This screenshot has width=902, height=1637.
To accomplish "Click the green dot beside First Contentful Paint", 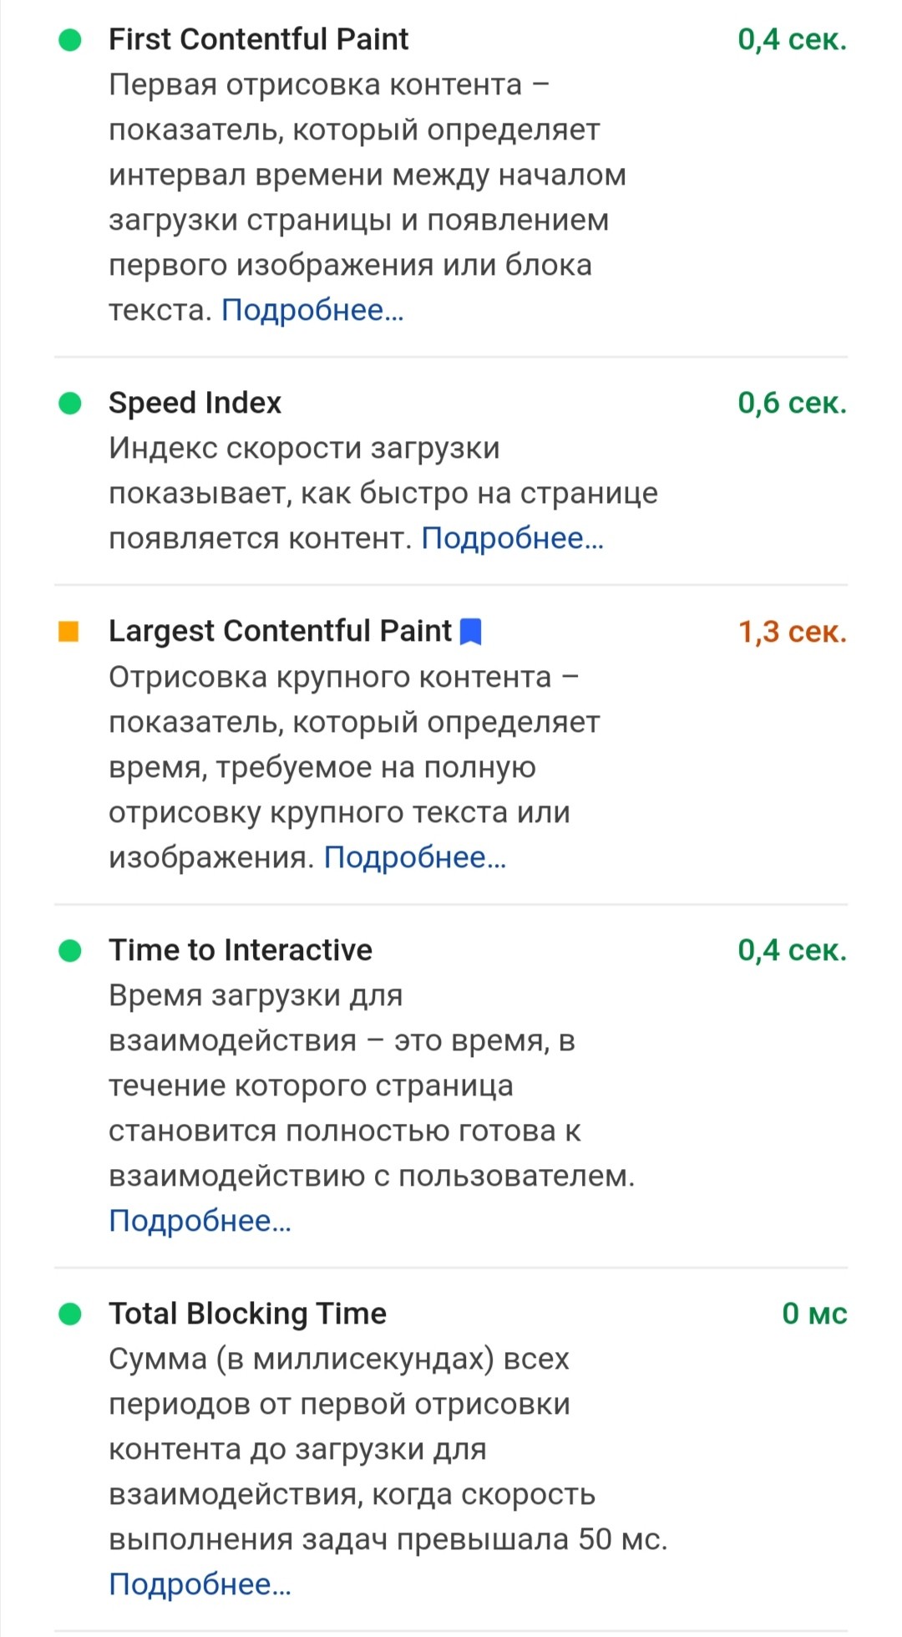I will (70, 39).
